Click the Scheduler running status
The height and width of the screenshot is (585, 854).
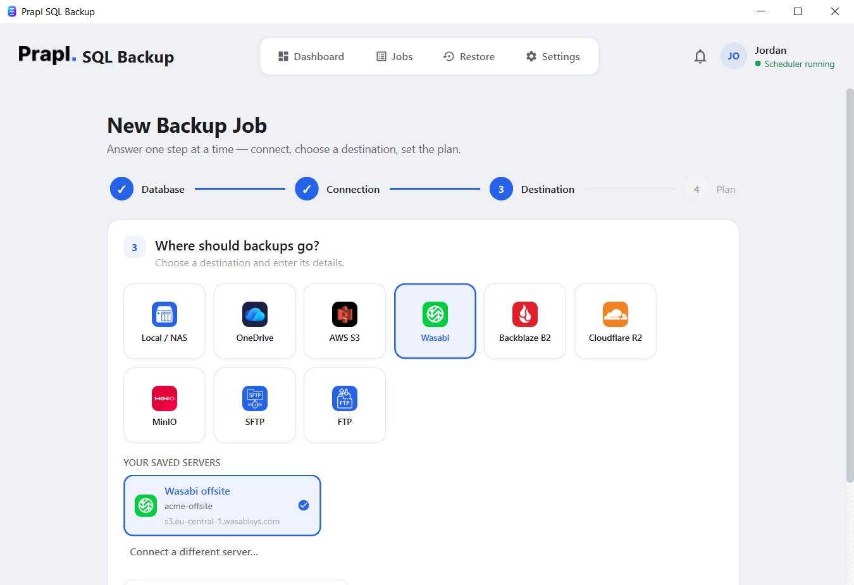(795, 64)
